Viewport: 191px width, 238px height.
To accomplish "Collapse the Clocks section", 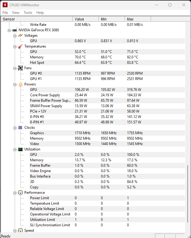I will coord(15,128).
